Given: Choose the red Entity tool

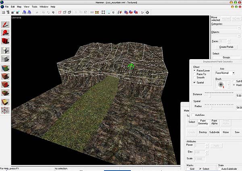Looking at the screenshot, I should coord(5,32).
